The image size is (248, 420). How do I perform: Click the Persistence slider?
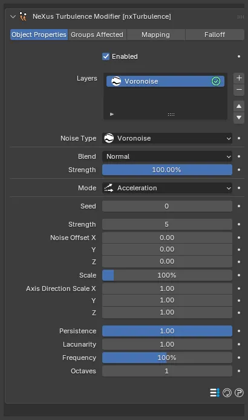click(167, 331)
